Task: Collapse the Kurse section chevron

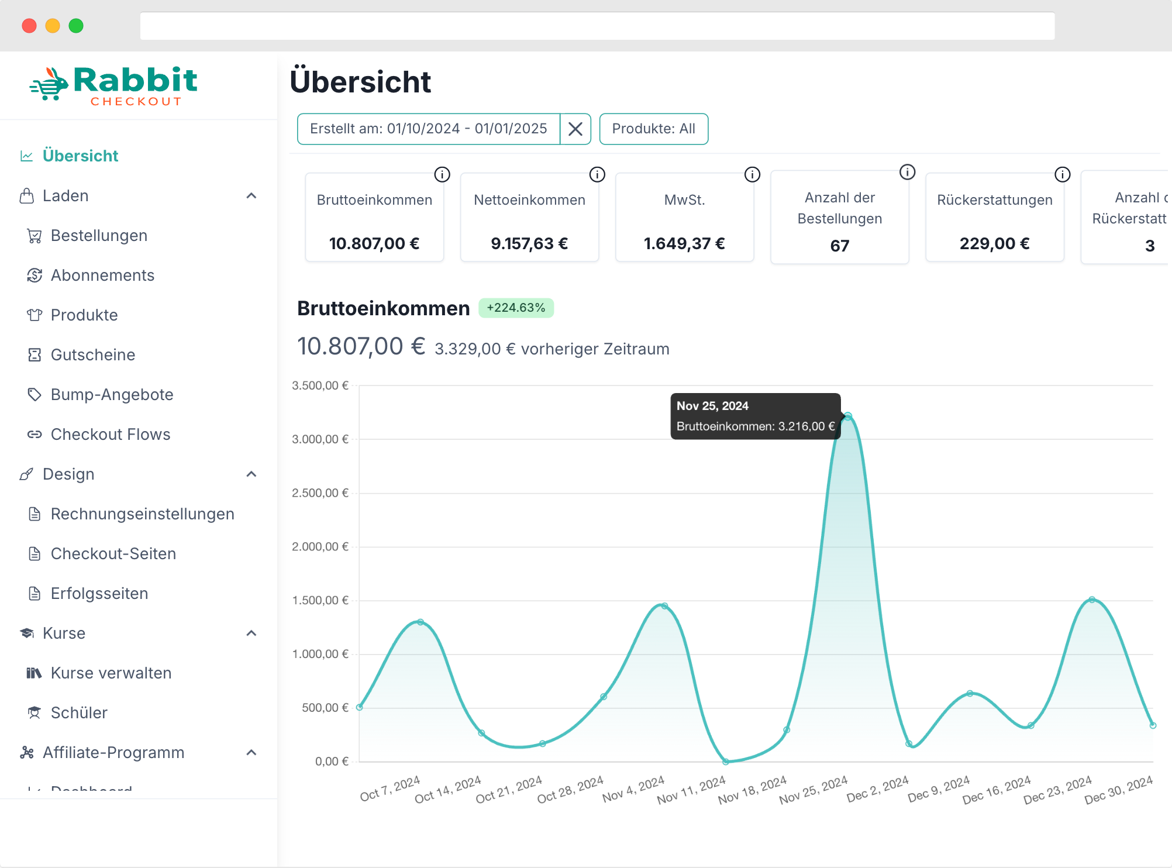Action: [251, 633]
